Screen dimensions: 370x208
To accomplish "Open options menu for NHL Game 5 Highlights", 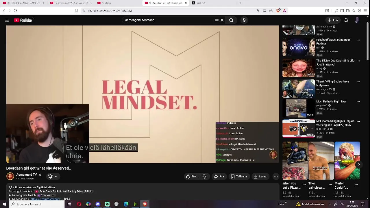I will [358, 122].
